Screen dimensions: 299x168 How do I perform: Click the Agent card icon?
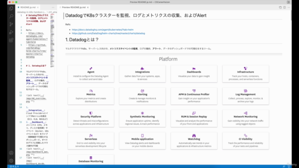tap(91, 69)
